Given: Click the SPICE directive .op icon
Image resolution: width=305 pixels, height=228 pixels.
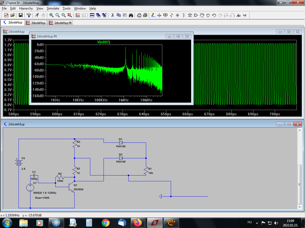Looking at the screenshot, I should coord(244,15).
